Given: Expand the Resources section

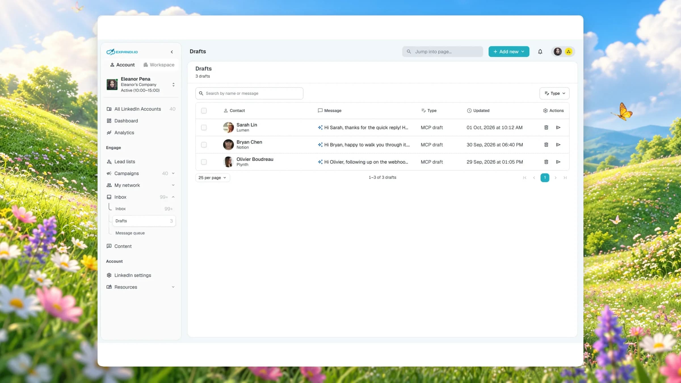Looking at the screenshot, I should click(173, 287).
